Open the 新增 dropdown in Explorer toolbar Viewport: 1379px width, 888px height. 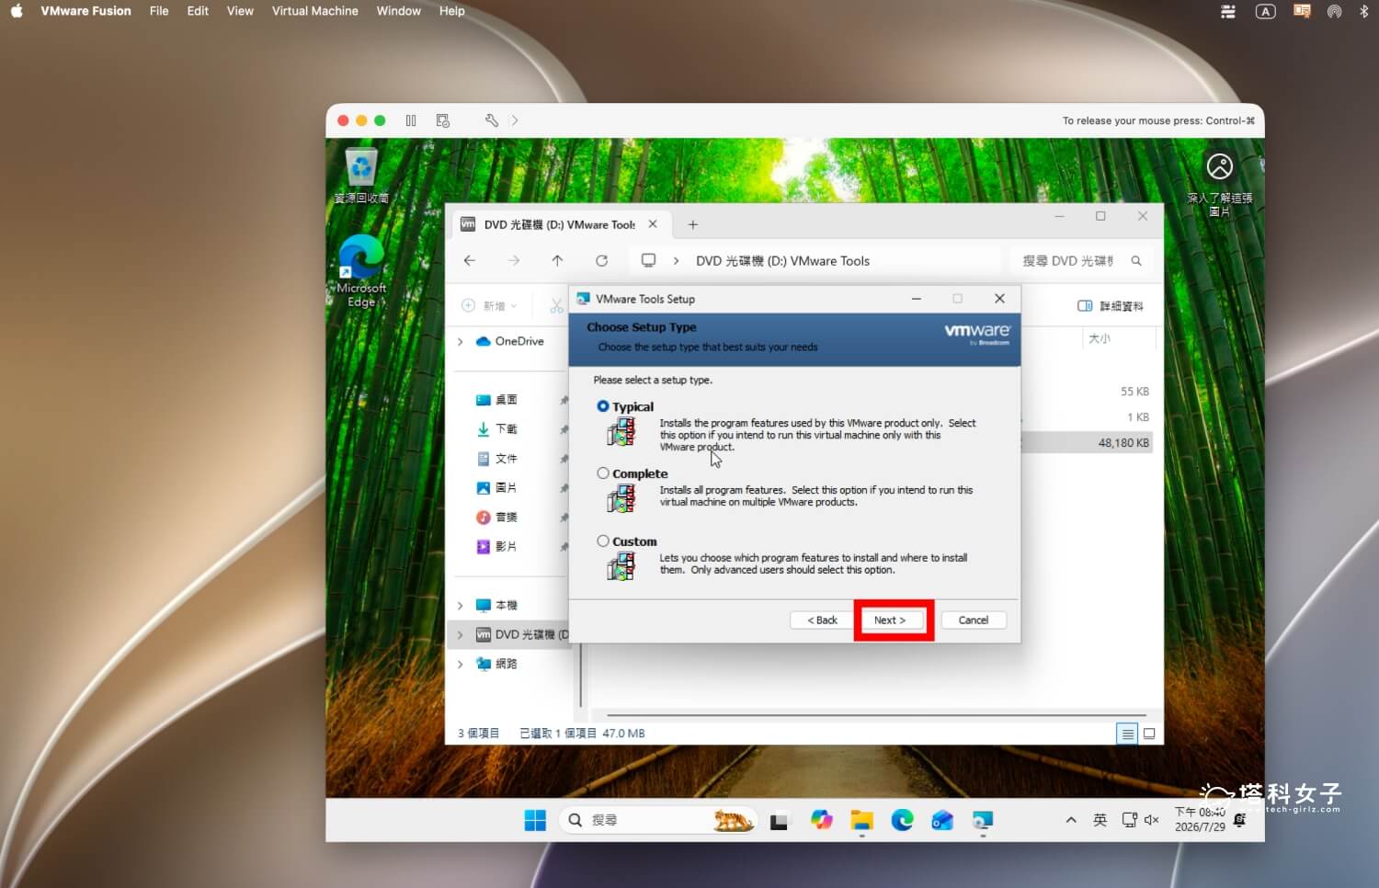pyautogui.click(x=489, y=306)
